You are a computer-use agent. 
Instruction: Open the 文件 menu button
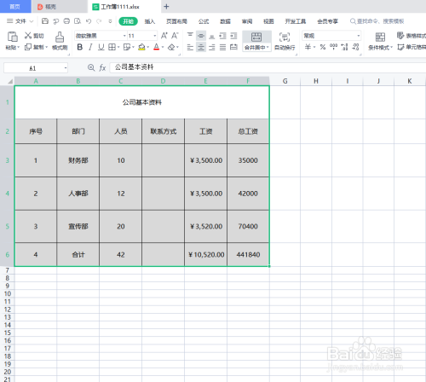coord(20,21)
